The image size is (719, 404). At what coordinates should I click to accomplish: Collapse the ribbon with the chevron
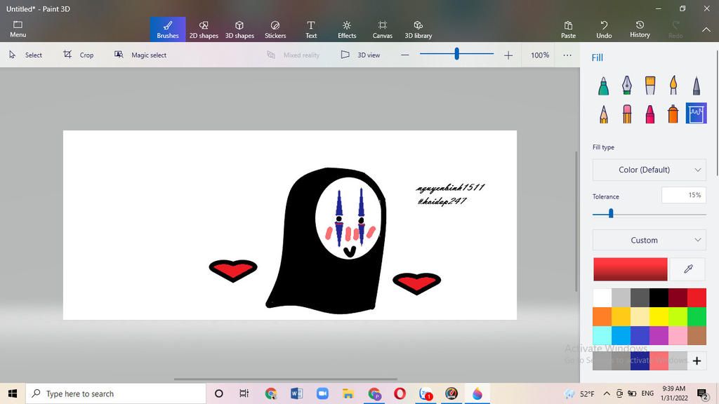click(706, 29)
